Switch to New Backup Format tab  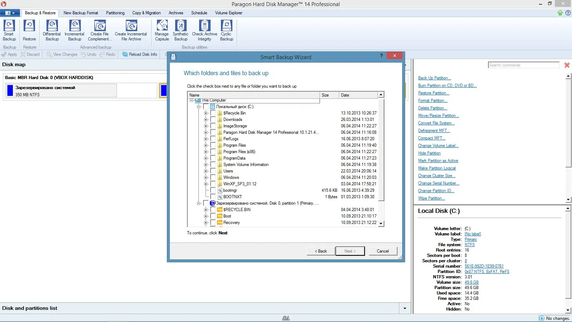pyautogui.click(x=81, y=13)
